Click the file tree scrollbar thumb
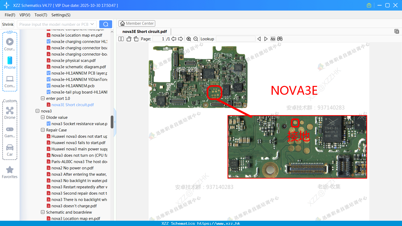Screen dimensions: 402x226 (112, 122)
